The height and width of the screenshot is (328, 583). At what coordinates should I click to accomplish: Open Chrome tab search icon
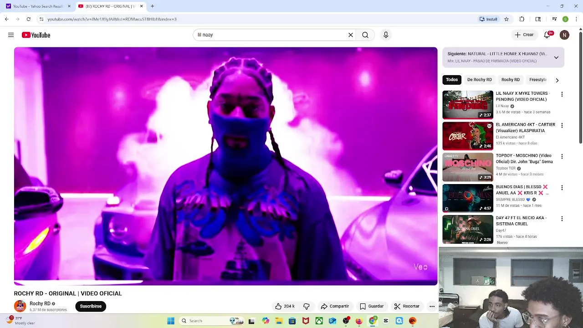(x=538, y=19)
